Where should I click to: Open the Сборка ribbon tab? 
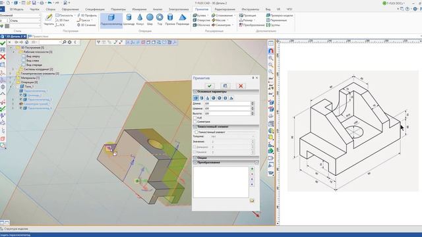(51, 9)
